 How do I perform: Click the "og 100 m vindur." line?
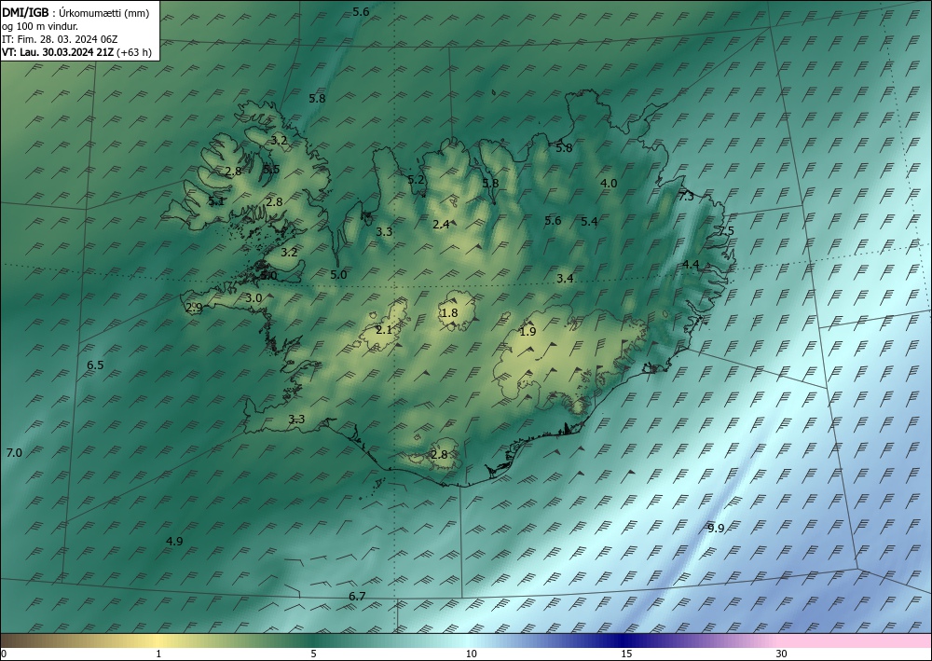coord(40,26)
